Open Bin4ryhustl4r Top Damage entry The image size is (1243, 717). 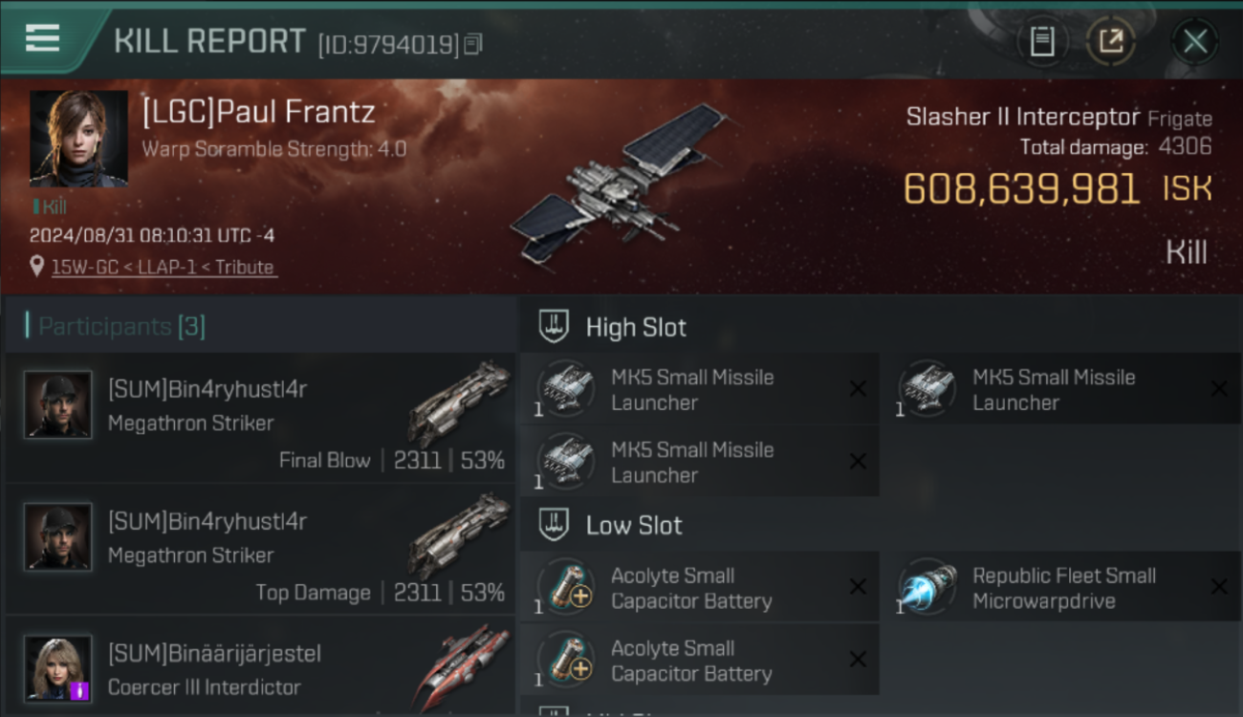[x=260, y=550]
